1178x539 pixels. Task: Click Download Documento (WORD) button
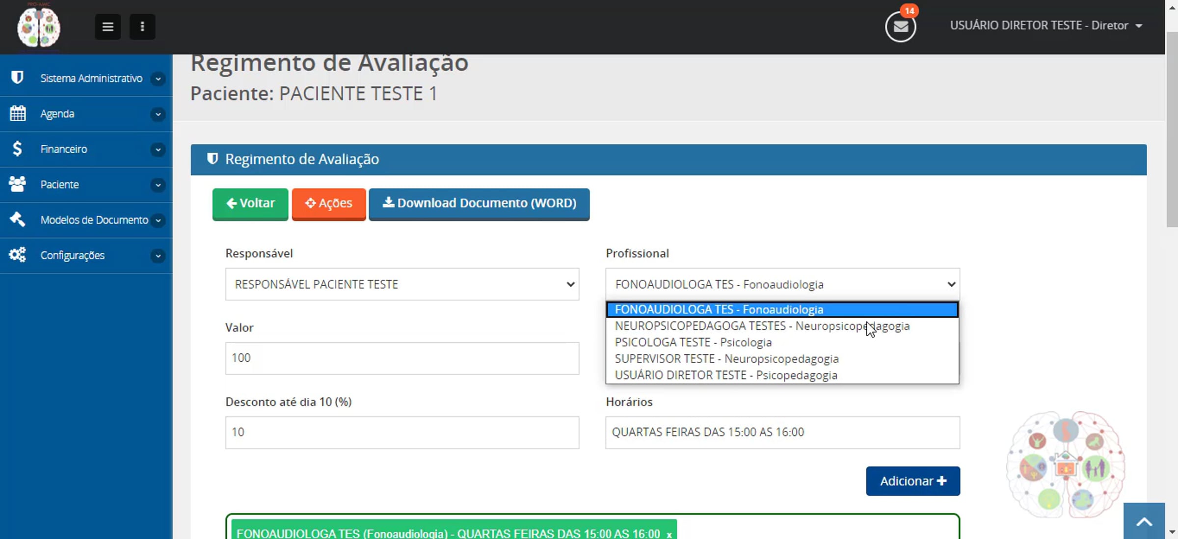click(x=479, y=203)
